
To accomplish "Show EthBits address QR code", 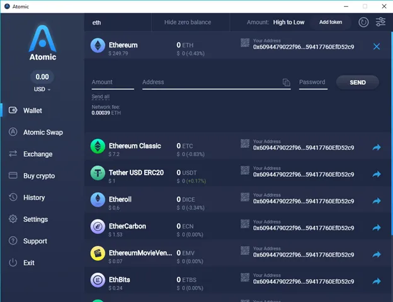I will (245, 277).
